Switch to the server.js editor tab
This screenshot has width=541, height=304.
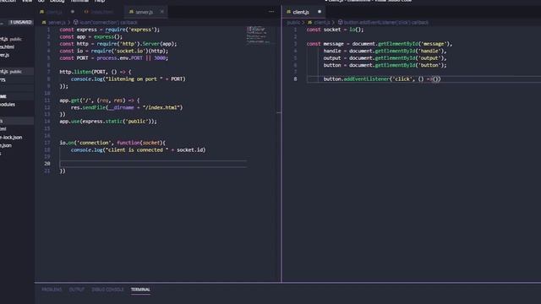[x=145, y=12]
